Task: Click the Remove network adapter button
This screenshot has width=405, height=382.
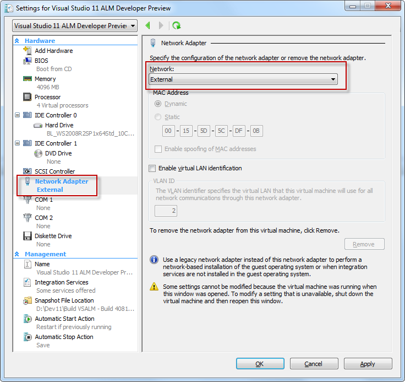Action: point(364,244)
